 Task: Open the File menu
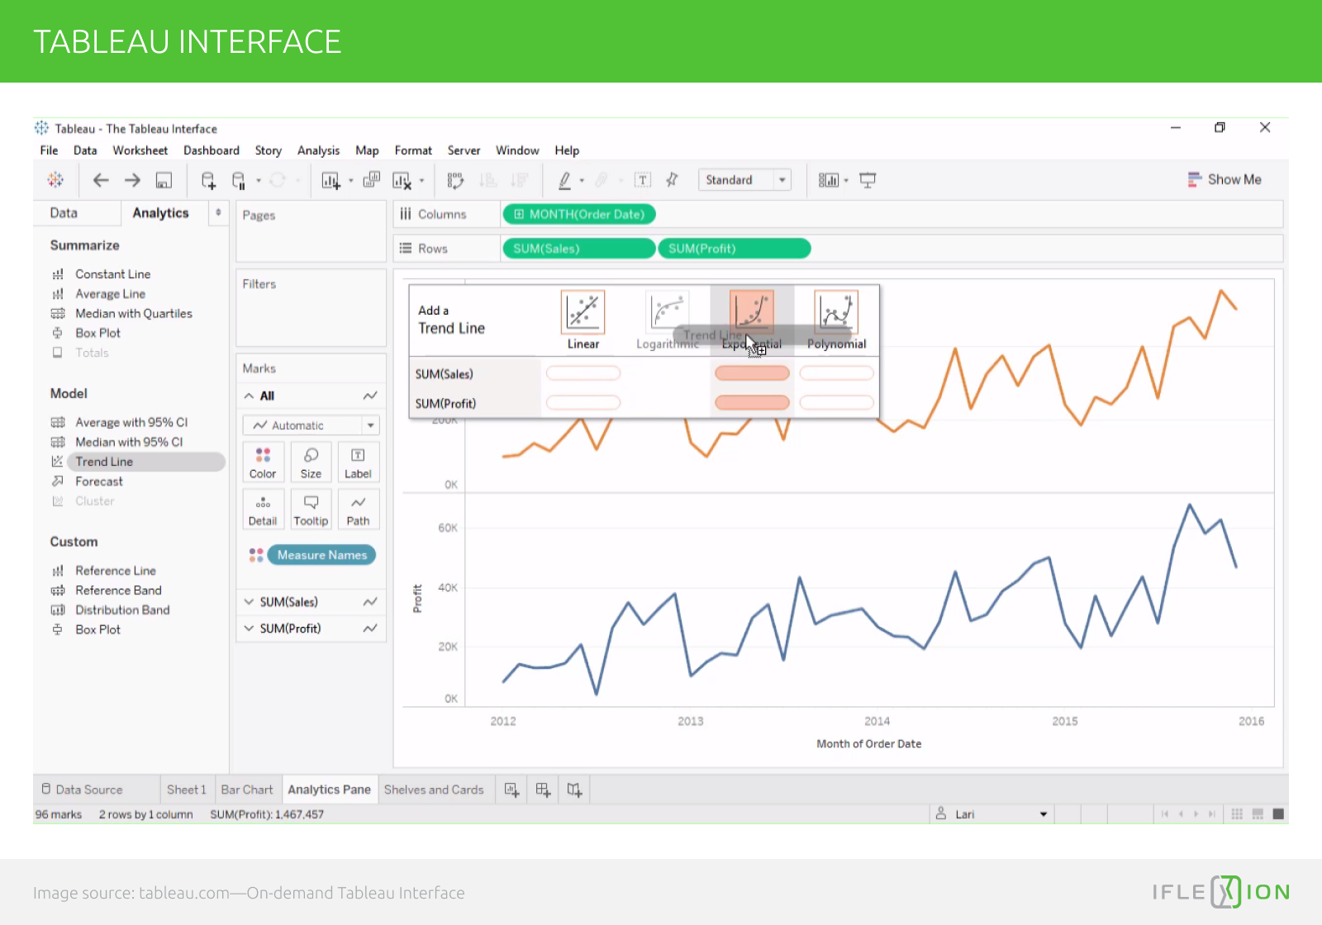[49, 150]
